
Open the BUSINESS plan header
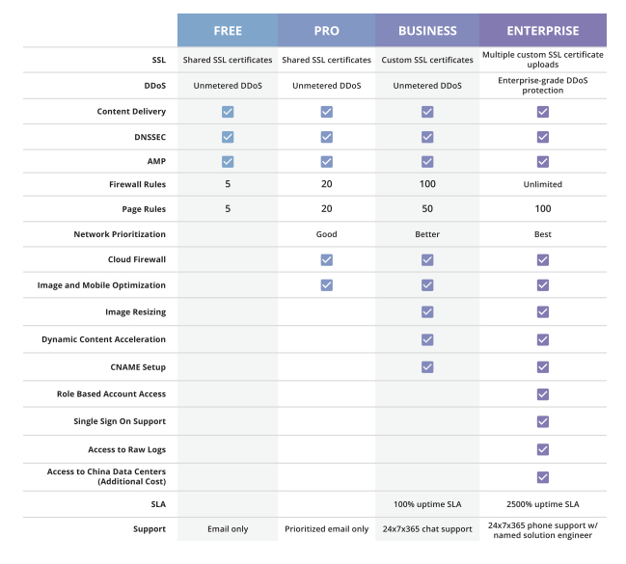tap(427, 31)
